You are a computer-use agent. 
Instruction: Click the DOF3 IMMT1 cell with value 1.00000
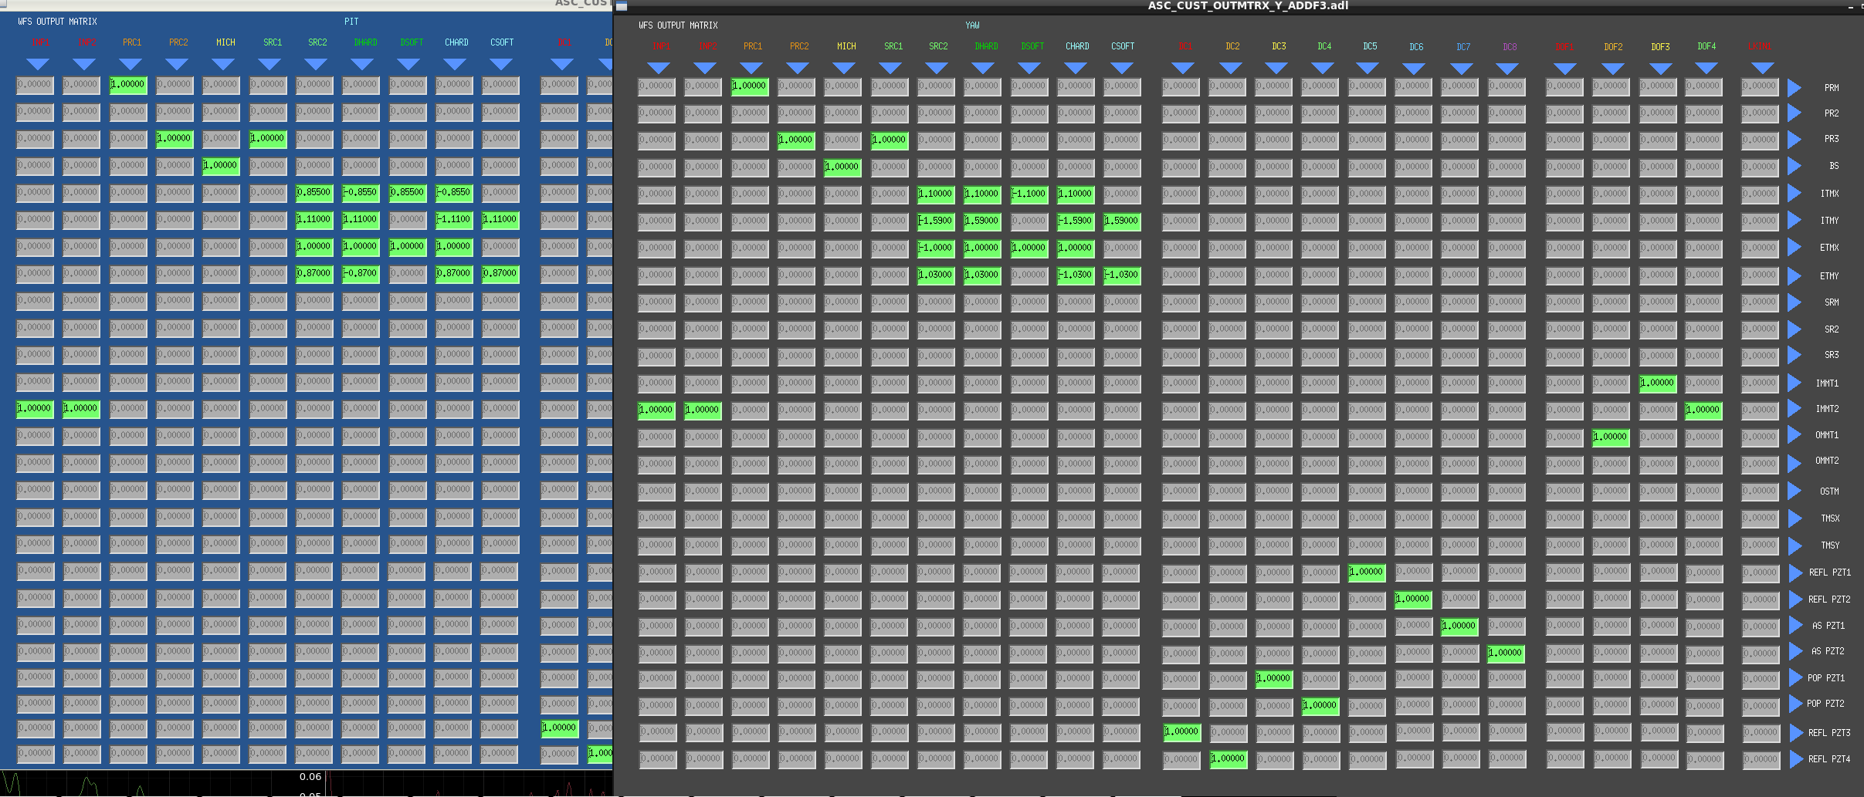(x=1658, y=383)
